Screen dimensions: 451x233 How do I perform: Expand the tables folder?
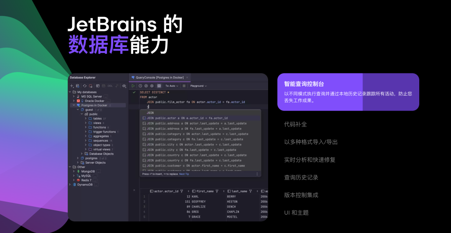point(86,119)
